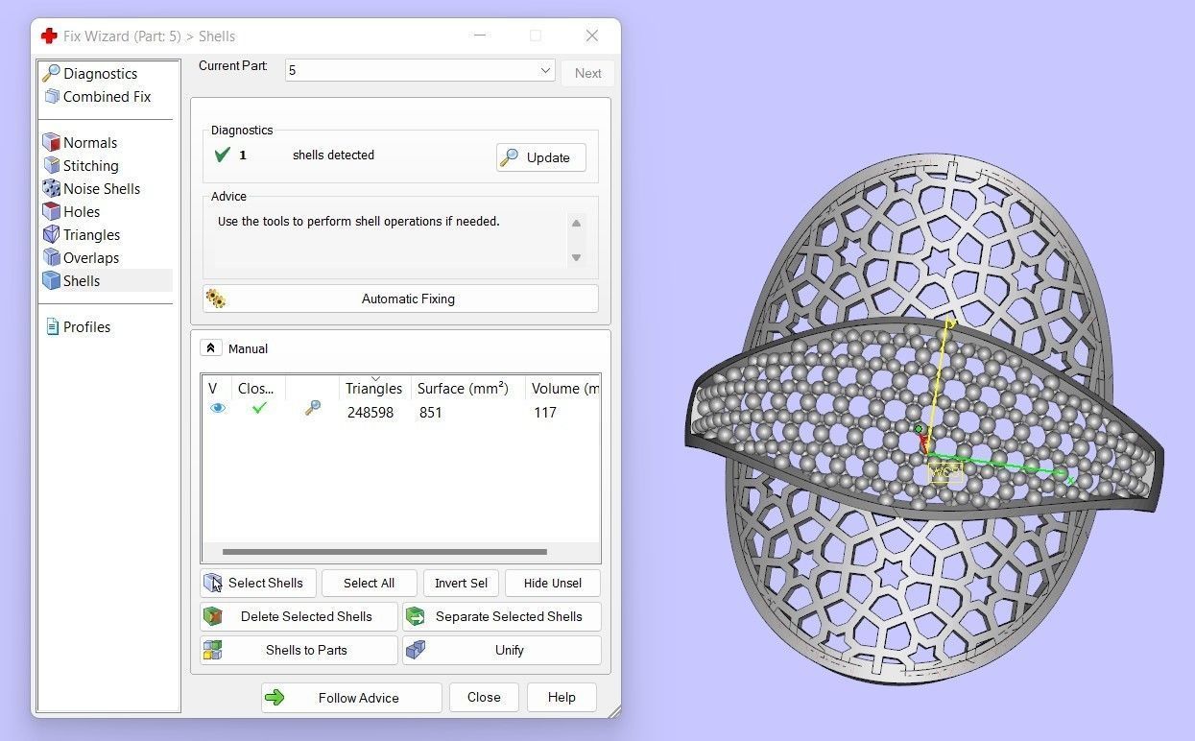Click the WCS label in viewport
Screen dimensions: 1195x741
pos(944,472)
